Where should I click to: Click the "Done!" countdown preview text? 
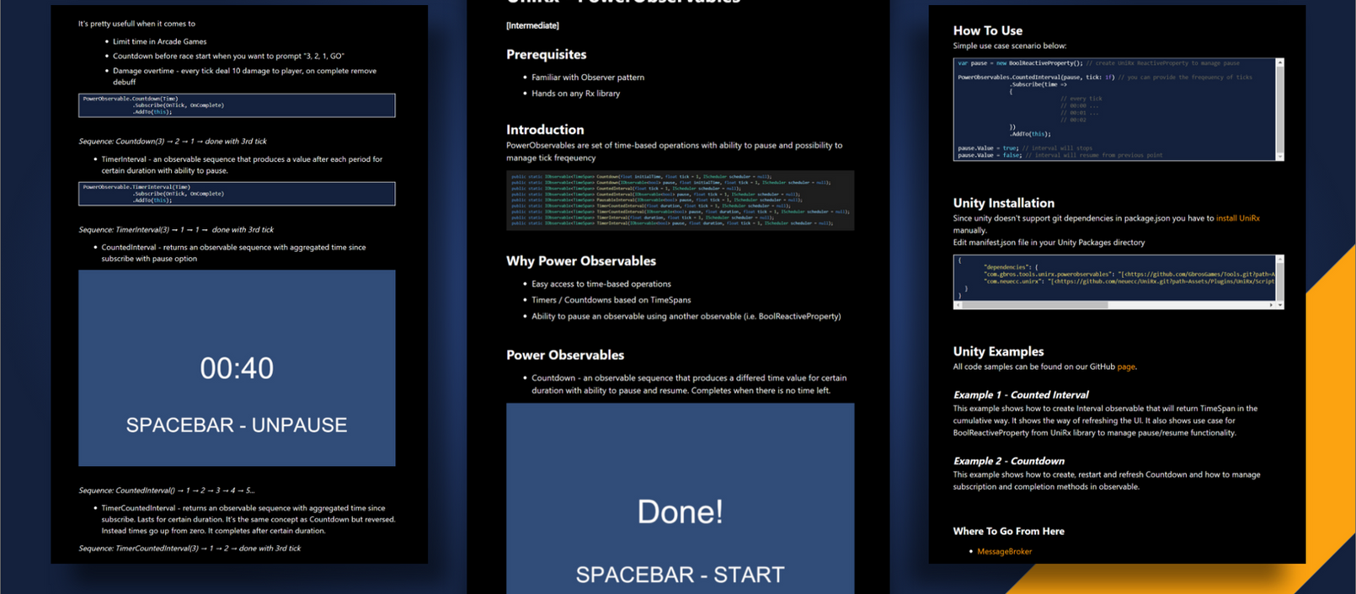pos(680,511)
